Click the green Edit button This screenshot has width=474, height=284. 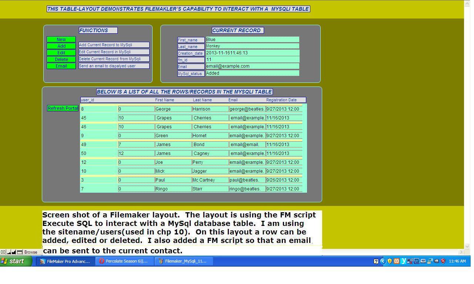(61, 53)
